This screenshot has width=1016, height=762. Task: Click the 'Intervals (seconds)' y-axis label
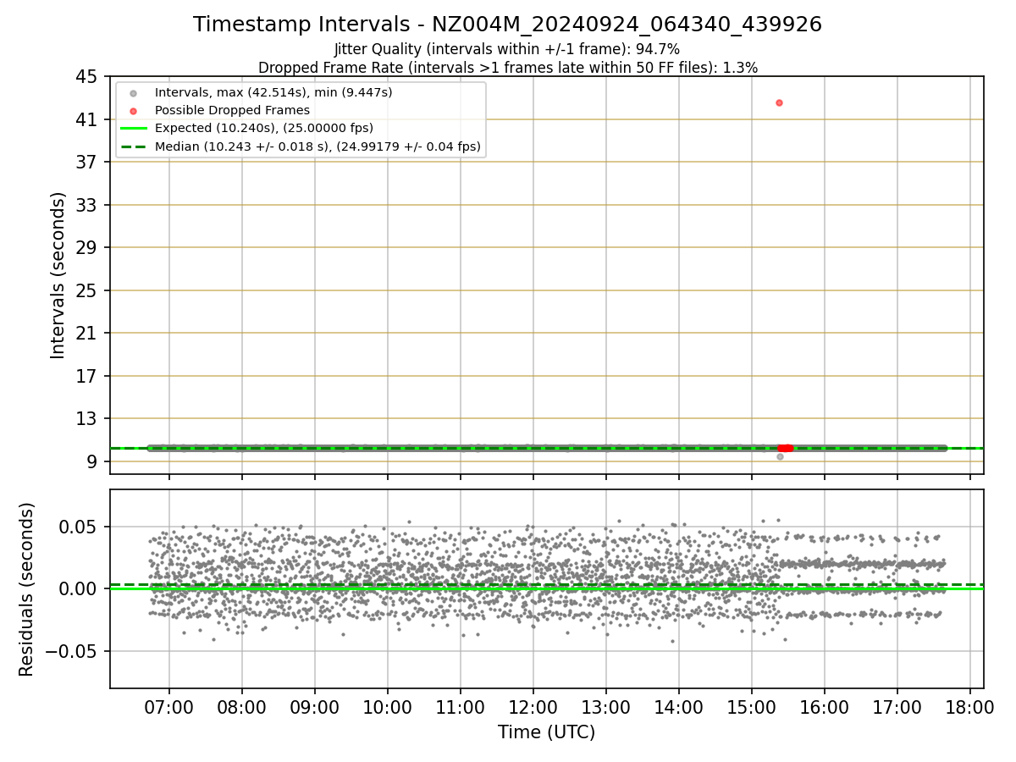pos(58,274)
